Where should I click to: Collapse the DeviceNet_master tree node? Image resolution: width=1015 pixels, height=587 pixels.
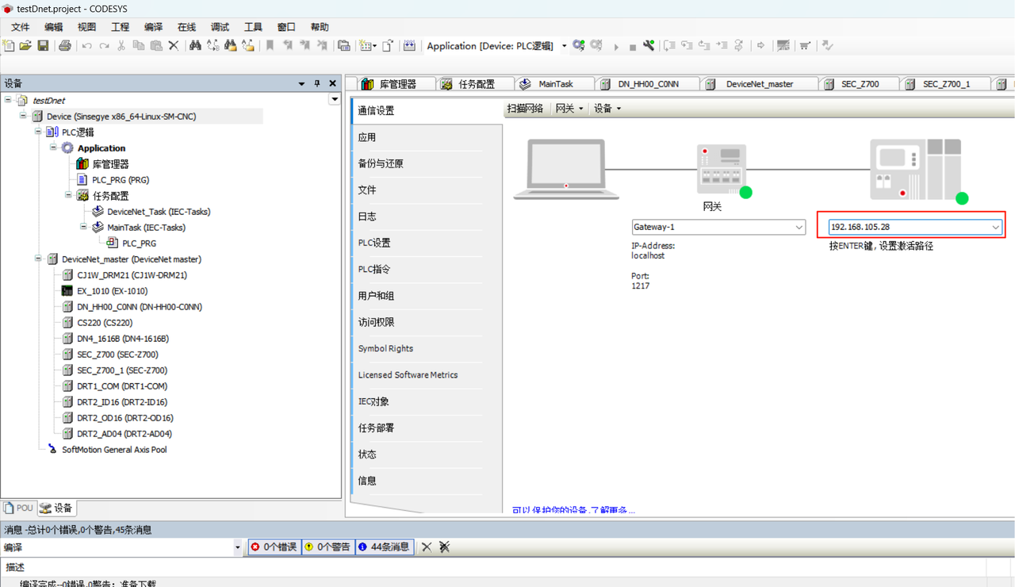pos(38,259)
